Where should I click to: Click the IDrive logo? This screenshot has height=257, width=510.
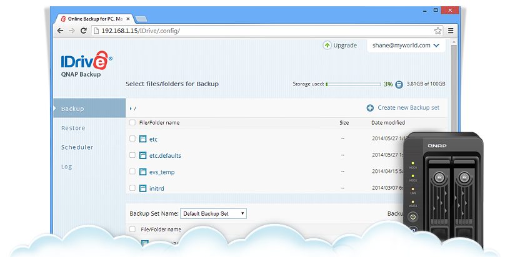click(x=86, y=61)
